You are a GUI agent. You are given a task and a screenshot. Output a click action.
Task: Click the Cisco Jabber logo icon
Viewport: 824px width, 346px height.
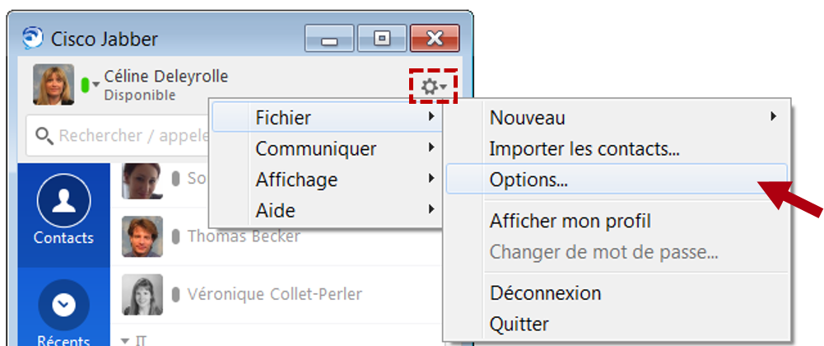pos(33,38)
